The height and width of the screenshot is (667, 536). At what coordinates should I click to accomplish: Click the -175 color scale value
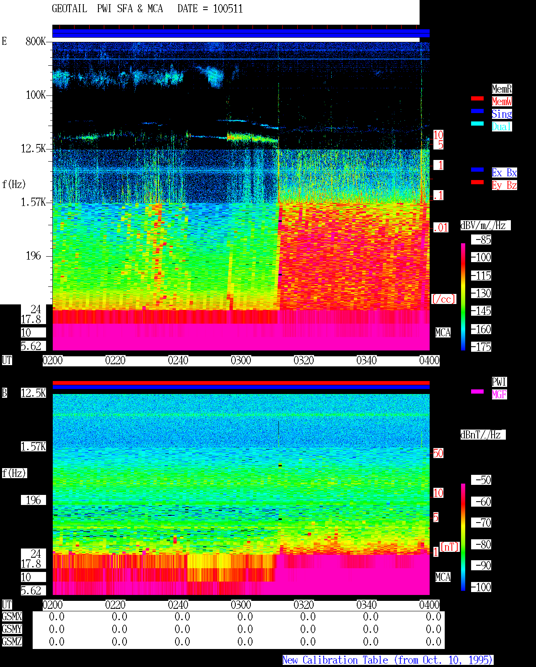[482, 347]
